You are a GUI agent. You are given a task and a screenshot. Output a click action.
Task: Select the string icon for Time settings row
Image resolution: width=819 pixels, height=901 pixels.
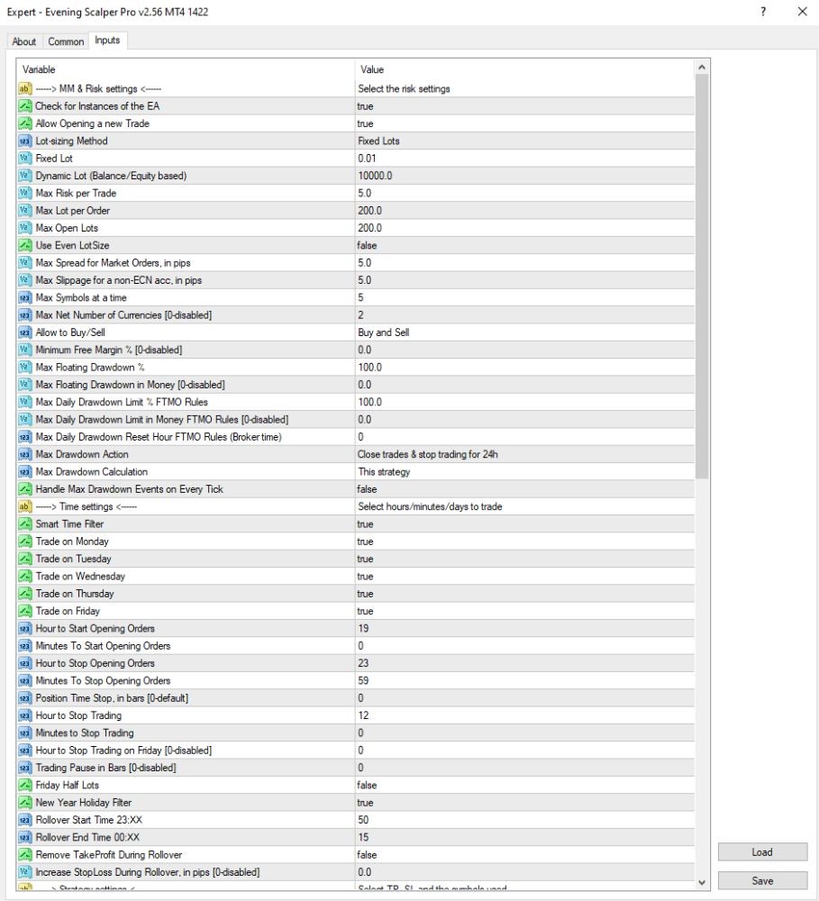point(24,506)
